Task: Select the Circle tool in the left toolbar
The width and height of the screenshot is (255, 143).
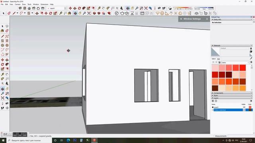Action: click(x=2, y=45)
